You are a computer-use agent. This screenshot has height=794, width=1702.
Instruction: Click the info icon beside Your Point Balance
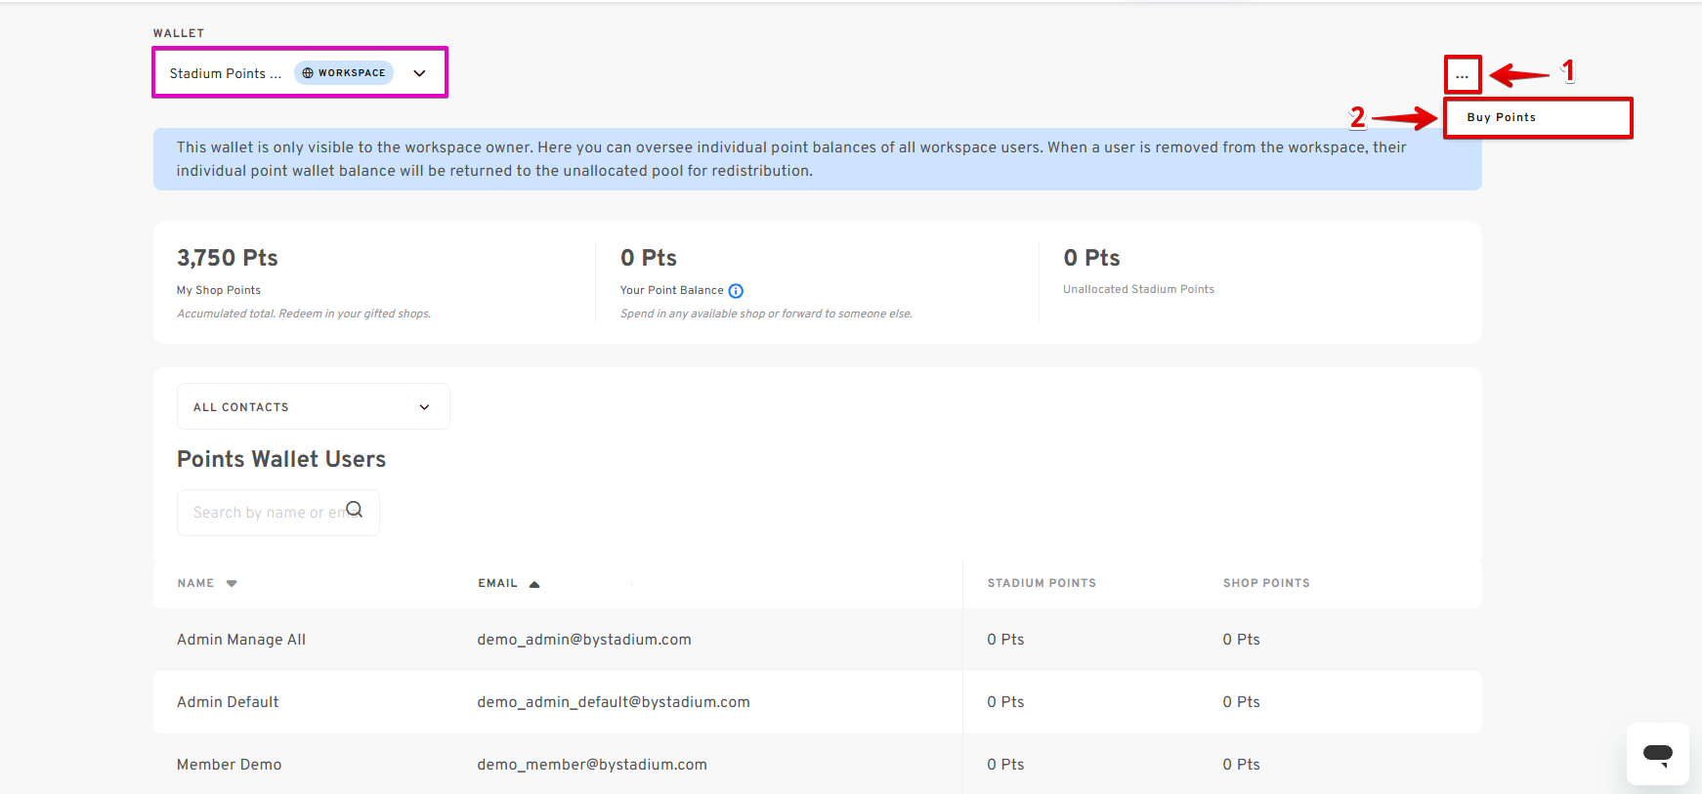[736, 291]
